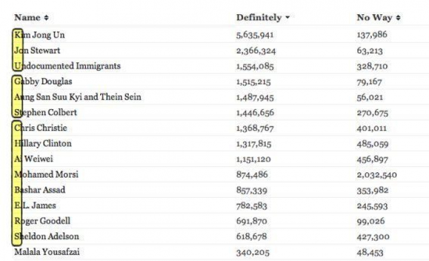Sort table by the Name column

[27, 18]
